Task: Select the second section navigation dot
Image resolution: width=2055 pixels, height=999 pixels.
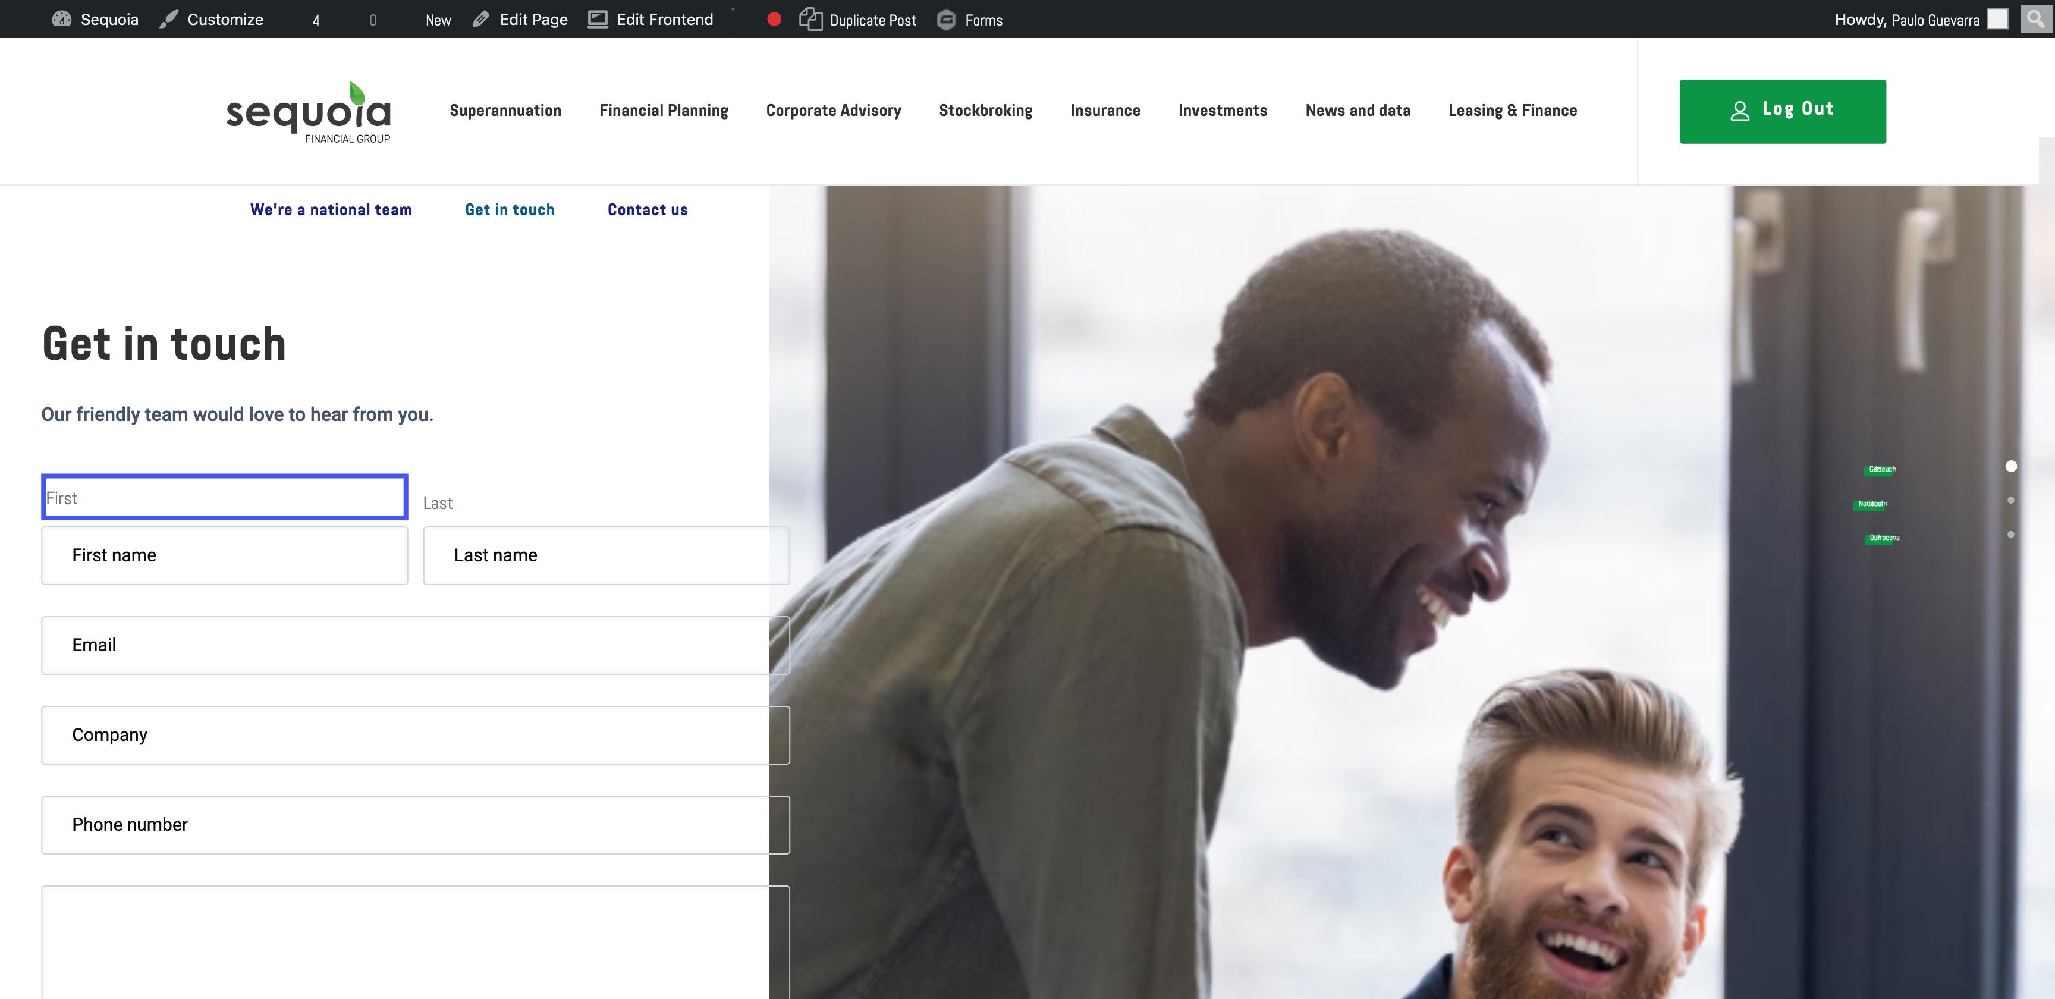Action: tap(2011, 500)
